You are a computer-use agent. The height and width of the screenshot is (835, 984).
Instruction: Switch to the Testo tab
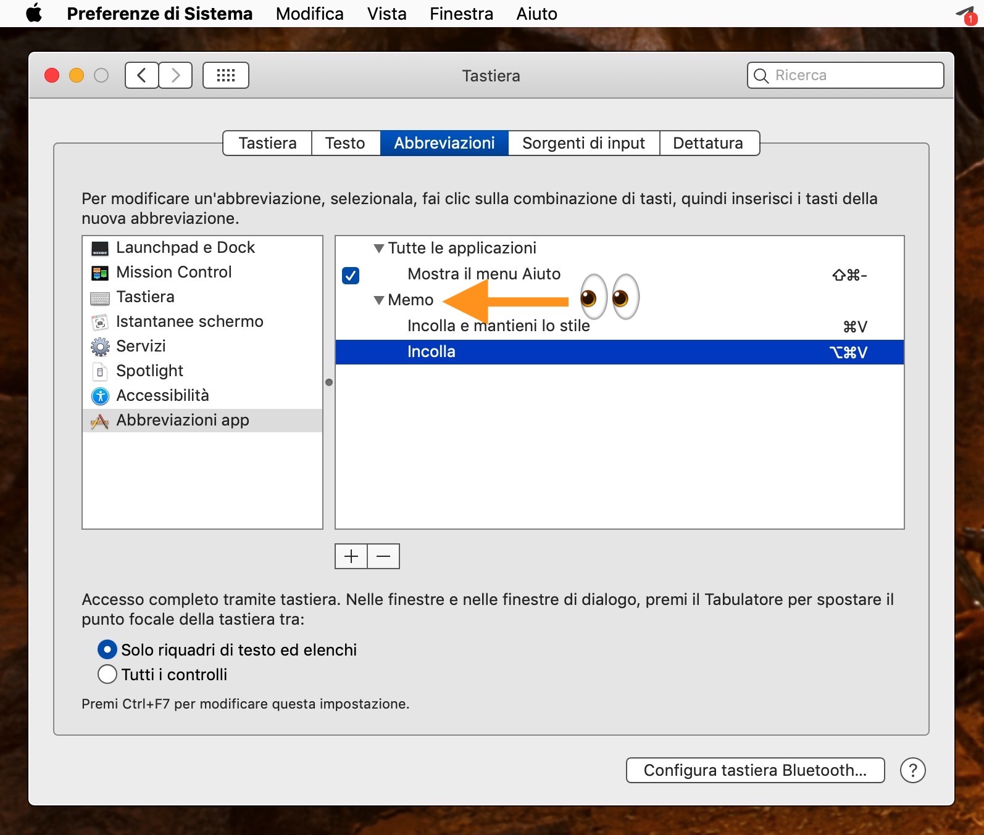coord(345,143)
